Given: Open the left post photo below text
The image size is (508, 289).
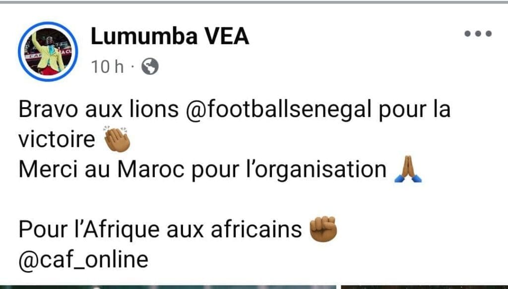Looking at the screenshot, I should coord(168,287).
